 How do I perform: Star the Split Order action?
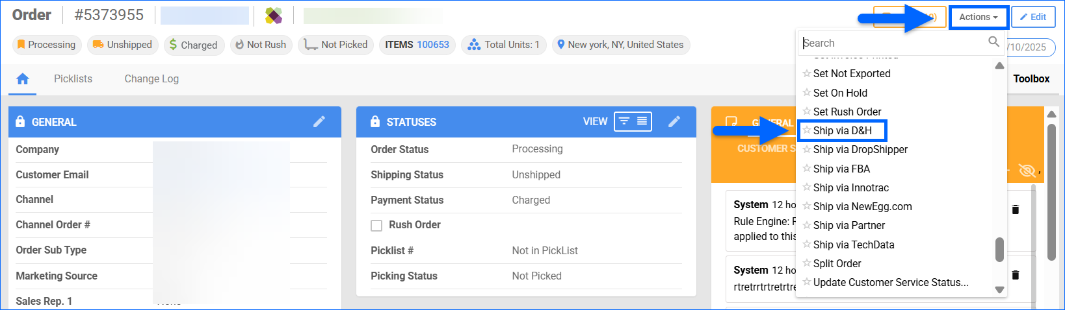click(806, 263)
